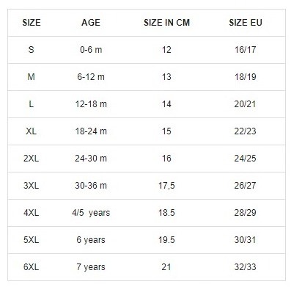Image resolution: width=291 pixels, height=287 pixels.
Task: Click the 32/33 EU size value
Action: coord(246,267)
